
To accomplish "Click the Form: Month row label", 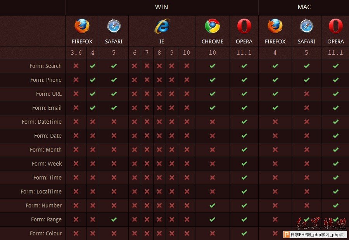I will pos(46,150).
